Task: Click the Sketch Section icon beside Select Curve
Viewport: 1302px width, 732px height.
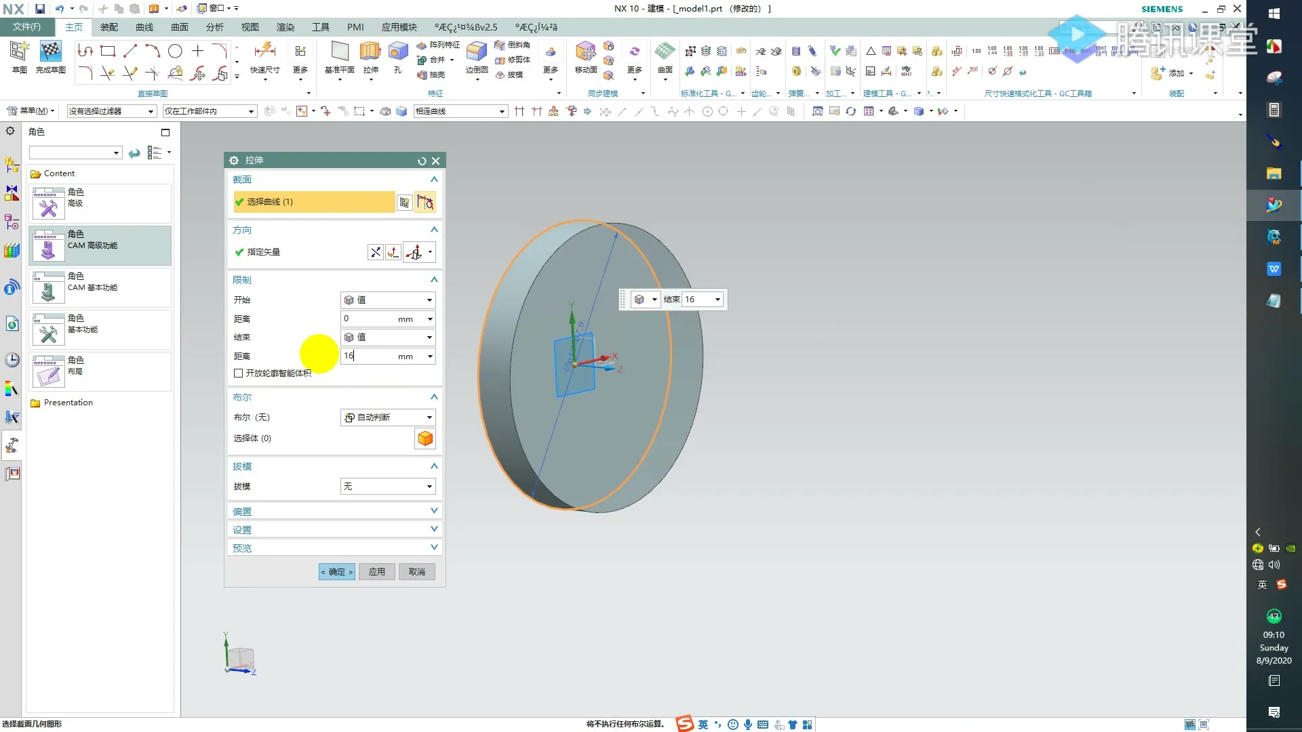Action: point(404,202)
